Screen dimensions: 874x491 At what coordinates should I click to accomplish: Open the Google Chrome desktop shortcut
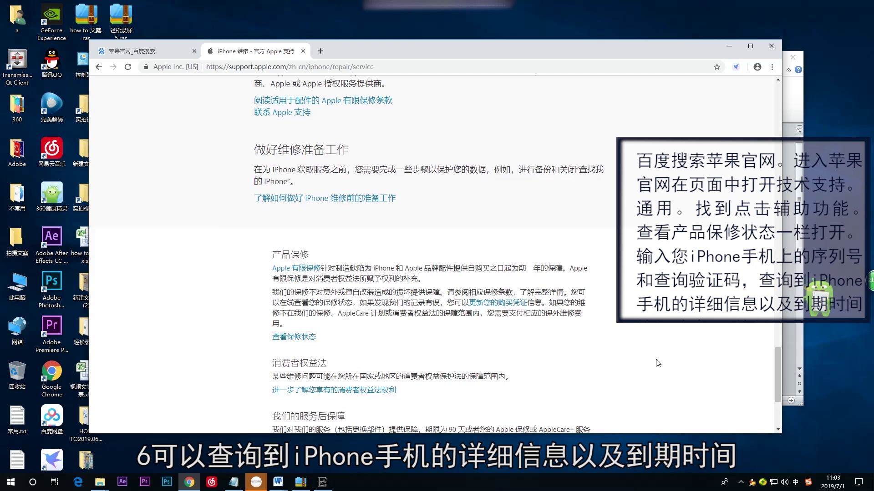[x=51, y=378]
